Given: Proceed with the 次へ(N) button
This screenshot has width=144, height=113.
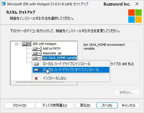Looking at the screenshot, I should 107,105.
